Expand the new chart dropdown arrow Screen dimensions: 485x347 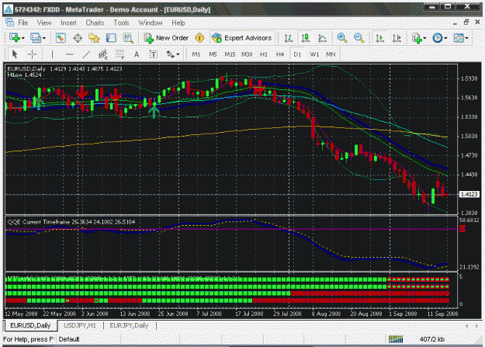point(23,38)
